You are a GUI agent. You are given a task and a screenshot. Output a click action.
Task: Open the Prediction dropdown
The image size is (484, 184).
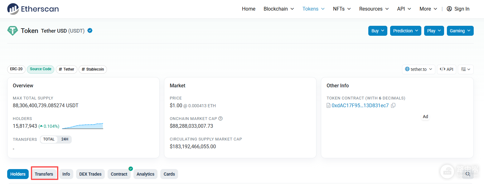tap(405, 31)
